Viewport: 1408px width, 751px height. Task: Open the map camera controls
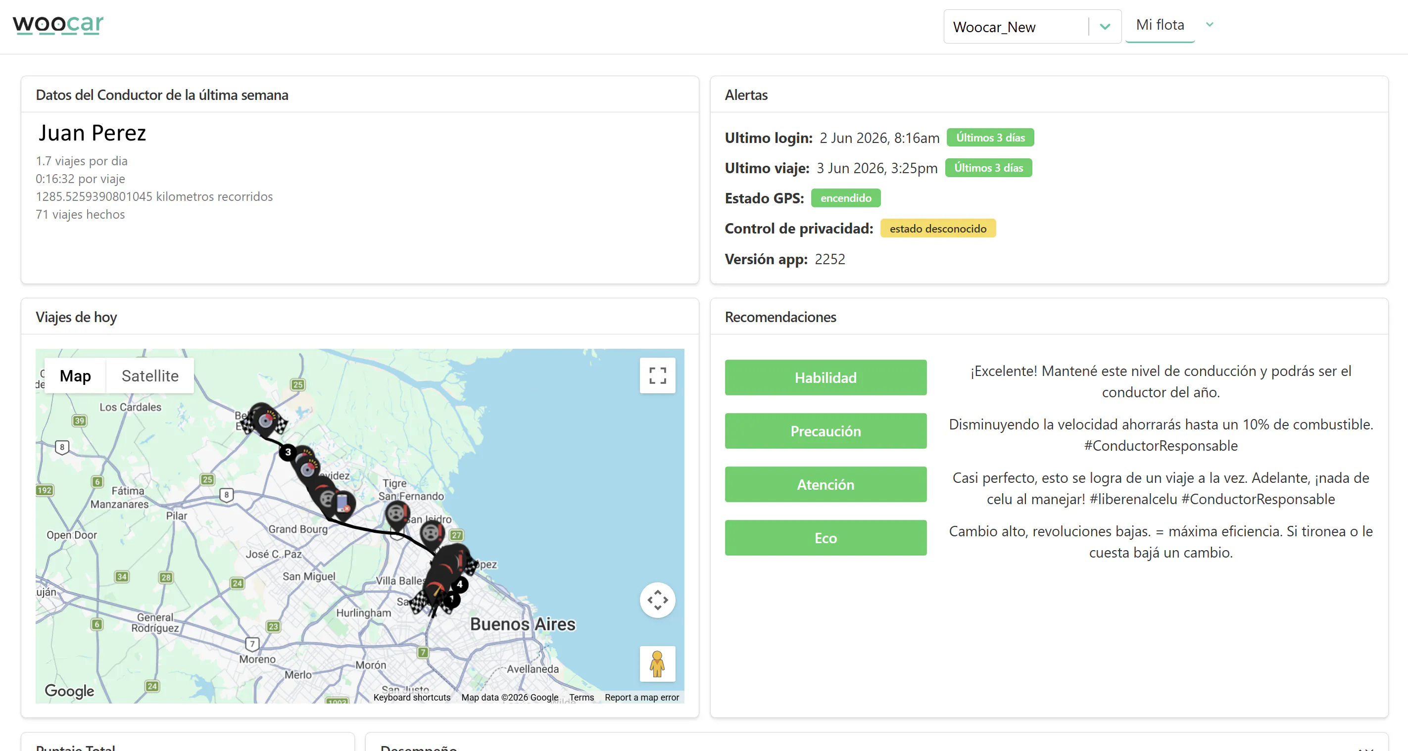tap(658, 600)
